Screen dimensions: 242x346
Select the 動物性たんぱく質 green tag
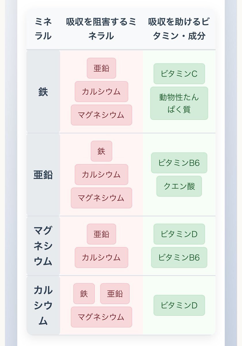(x=179, y=103)
